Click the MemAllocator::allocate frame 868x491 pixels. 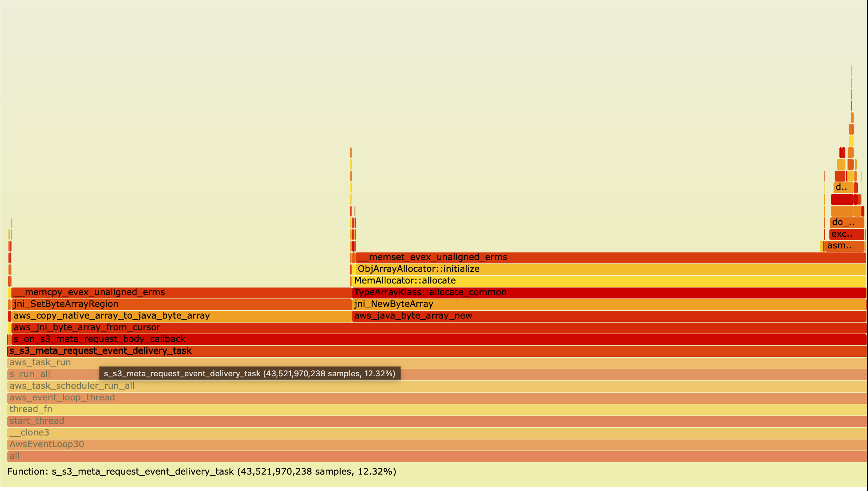(404, 281)
